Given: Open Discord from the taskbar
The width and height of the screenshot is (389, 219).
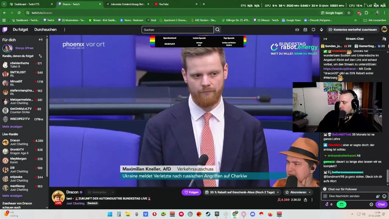Looking at the screenshot, I should pyautogui.click(x=252, y=214).
